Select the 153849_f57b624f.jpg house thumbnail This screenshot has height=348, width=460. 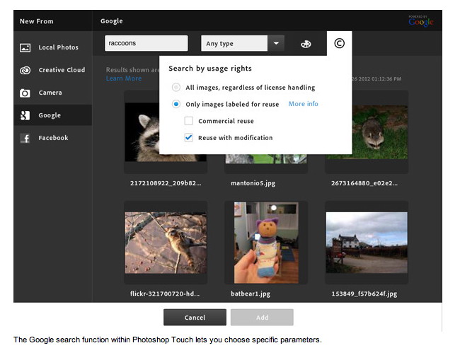pyautogui.click(x=367, y=243)
